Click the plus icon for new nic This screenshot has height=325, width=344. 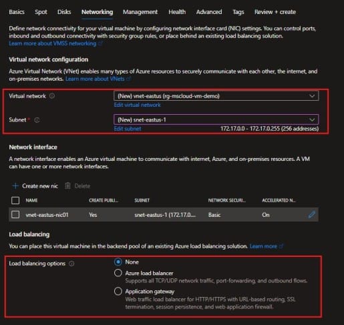click(x=15, y=186)
